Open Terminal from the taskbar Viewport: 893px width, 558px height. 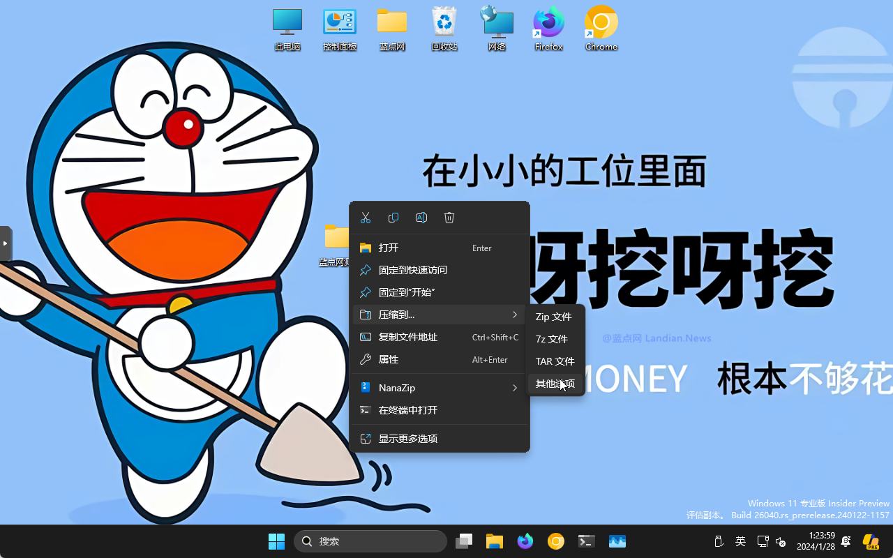(587, 541)
